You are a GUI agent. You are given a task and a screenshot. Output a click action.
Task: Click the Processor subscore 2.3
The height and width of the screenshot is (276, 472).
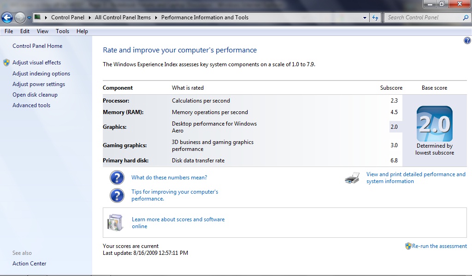(394, 101)
